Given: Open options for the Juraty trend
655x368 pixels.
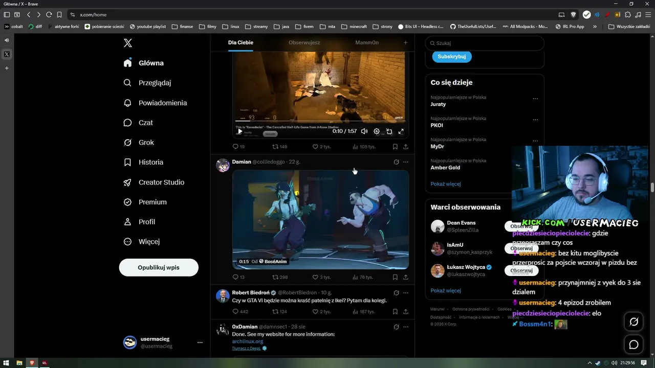Looking at the screenshot, I should pos(535,99).
